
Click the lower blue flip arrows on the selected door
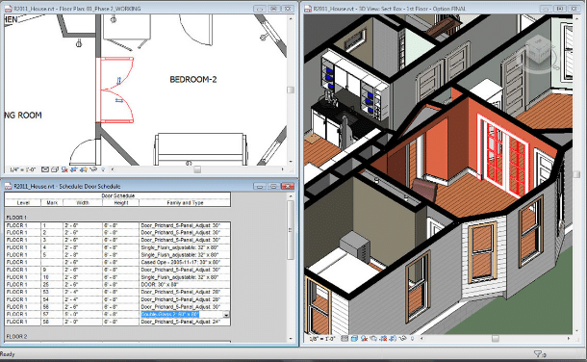point(119,101)
